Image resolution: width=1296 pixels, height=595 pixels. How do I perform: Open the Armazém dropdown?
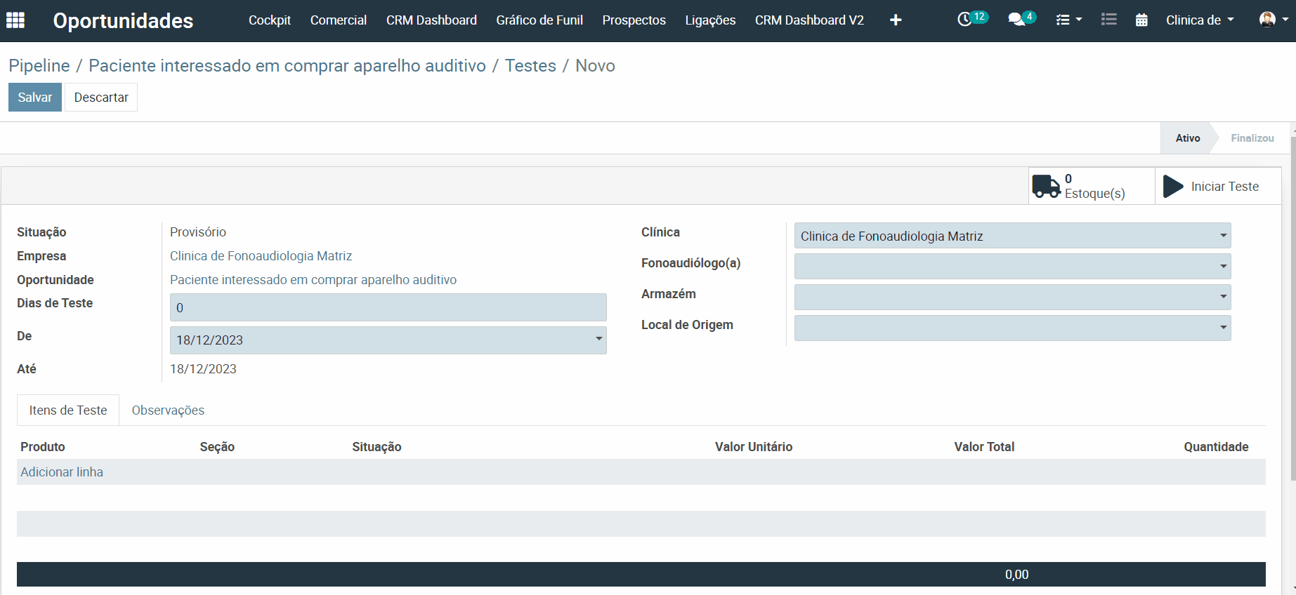tap(1012, 297)
